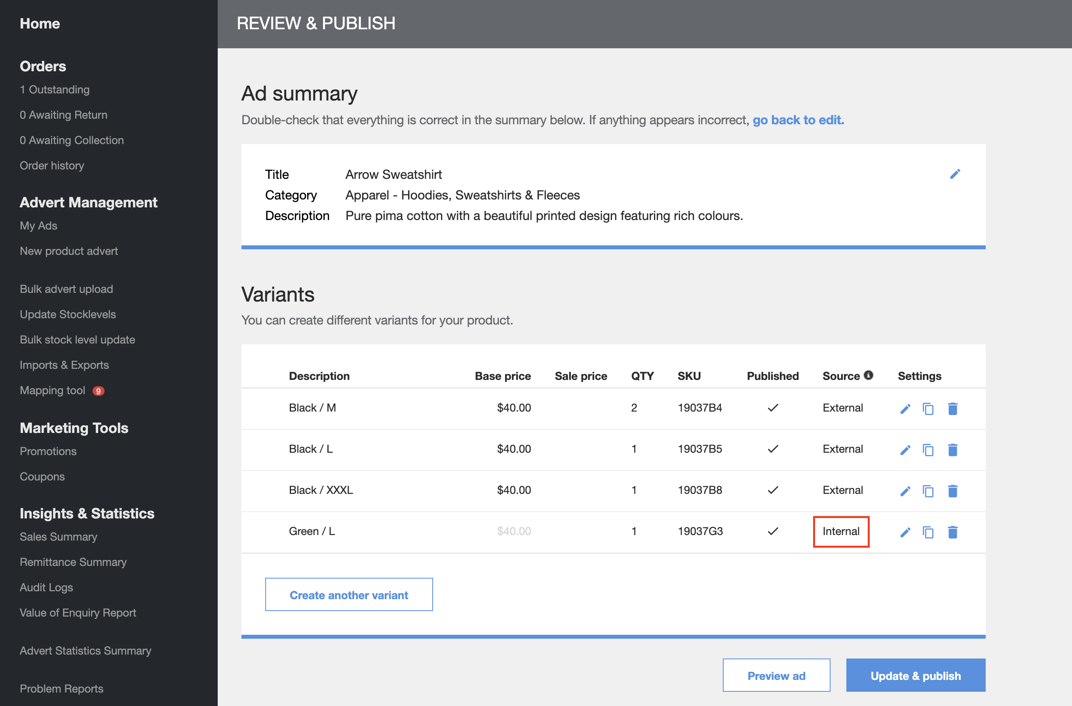This screenshot has height=706, width=1072.
Task: Show the Source column info tooltip icon
Action: pyautogui.click(x=869, y=375)
